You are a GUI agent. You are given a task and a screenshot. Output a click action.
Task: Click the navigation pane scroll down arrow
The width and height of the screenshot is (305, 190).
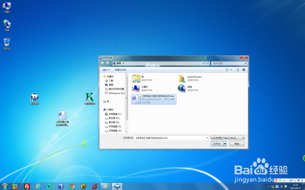click(127, 132)
